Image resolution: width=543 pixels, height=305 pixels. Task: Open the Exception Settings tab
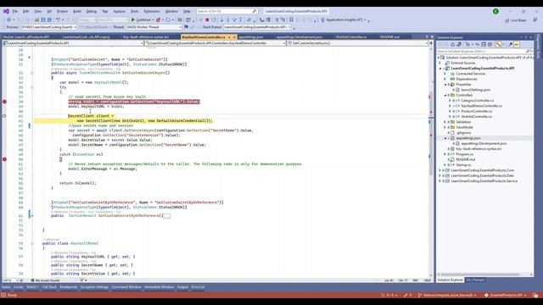click(94, 287)
